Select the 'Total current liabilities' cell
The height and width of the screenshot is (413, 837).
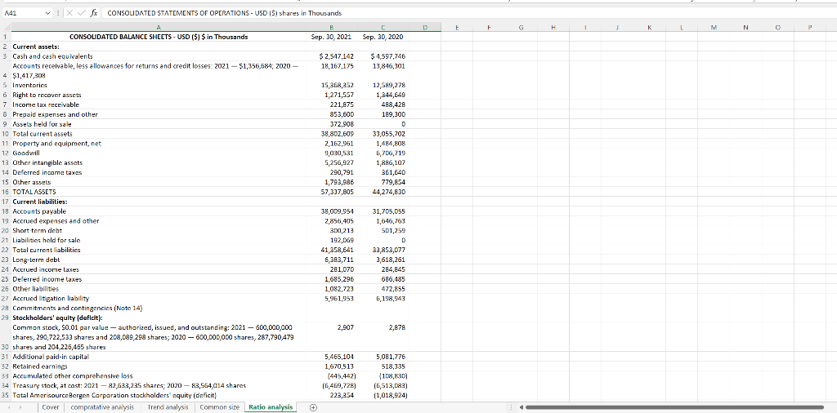pos(158,250)
